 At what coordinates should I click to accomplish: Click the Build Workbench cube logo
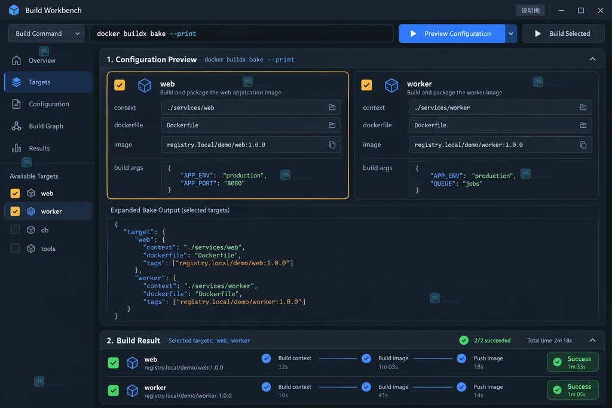[x=14, y=10]
